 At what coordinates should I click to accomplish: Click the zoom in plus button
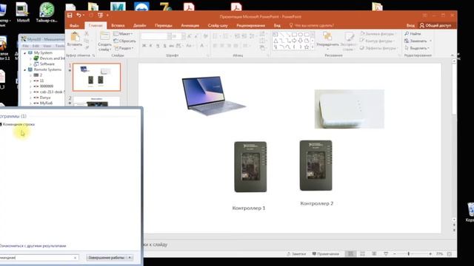pyautogui.click(x=430, y=254)
